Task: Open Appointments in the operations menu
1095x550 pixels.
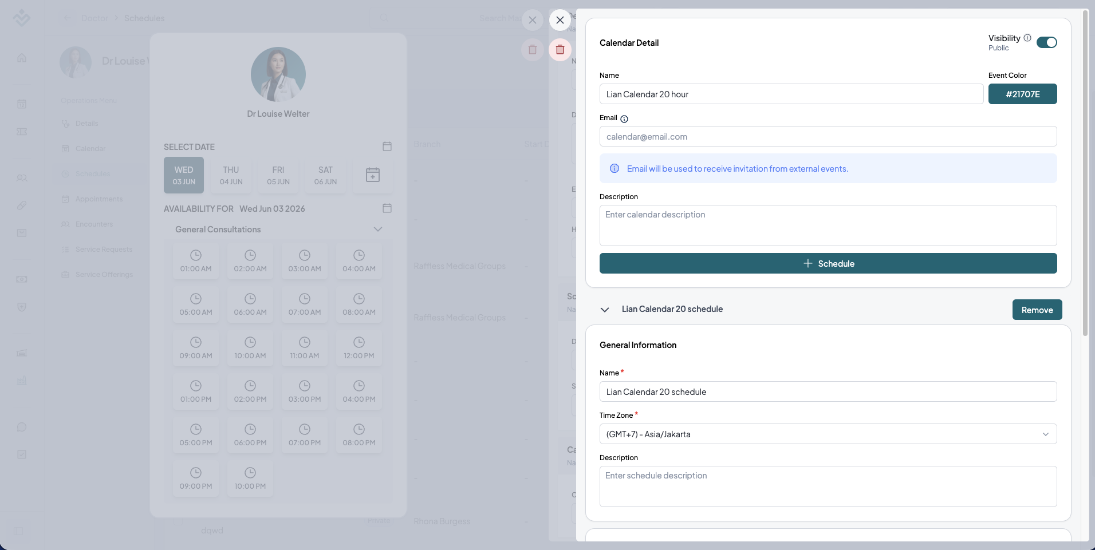Action: (99, 199)
